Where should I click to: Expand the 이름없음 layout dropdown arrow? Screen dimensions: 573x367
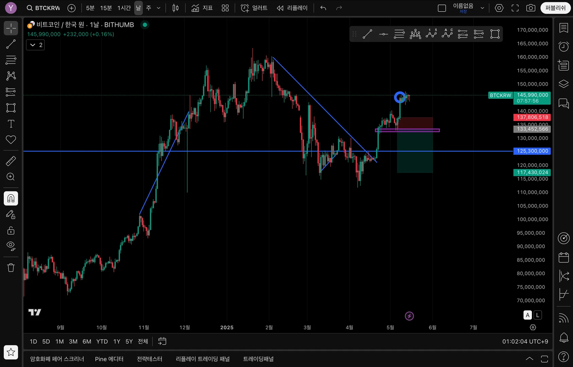tap(482, 8)
